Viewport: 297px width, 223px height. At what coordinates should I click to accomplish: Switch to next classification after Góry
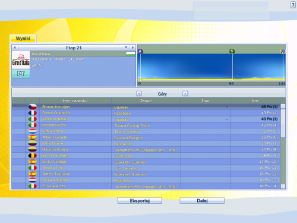pos(185,93)
